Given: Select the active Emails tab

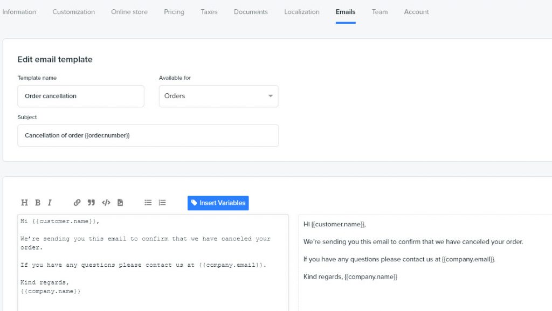Looking at the screenshot, I should pyautogui.click(x=346, y=12).
